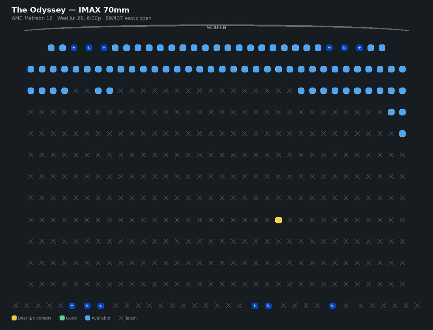
Task: Select the leftmost seat in the second row
Action: coord(31,69)
